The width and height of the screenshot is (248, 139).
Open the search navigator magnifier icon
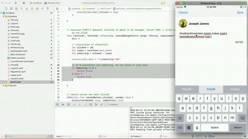pyautogui.click(x=22, y=8)
